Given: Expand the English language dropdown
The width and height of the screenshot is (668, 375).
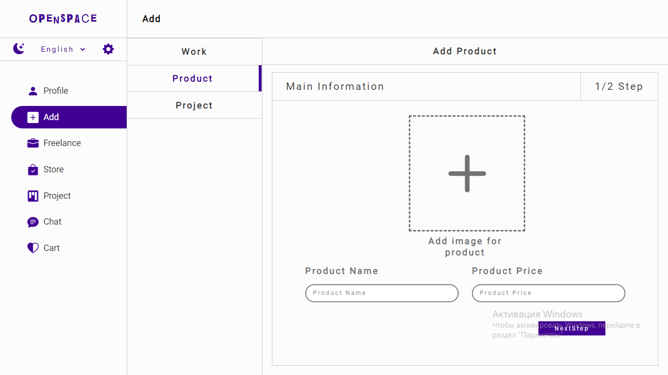Looking at the screenshot, I should coord(63,49).
